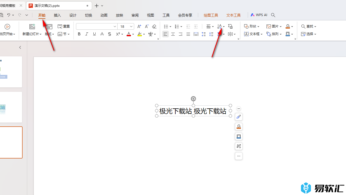Click the search magnifier beside WPS AI

(x=273, y=15)
